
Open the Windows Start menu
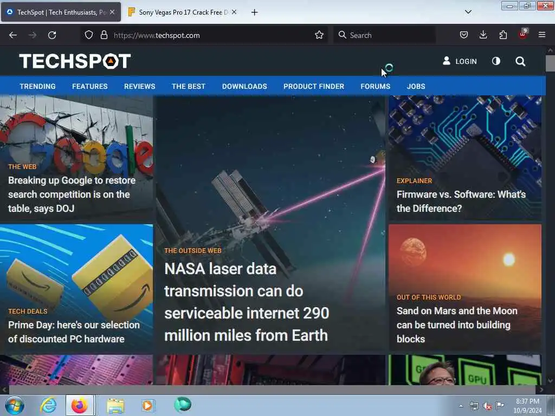15,405
